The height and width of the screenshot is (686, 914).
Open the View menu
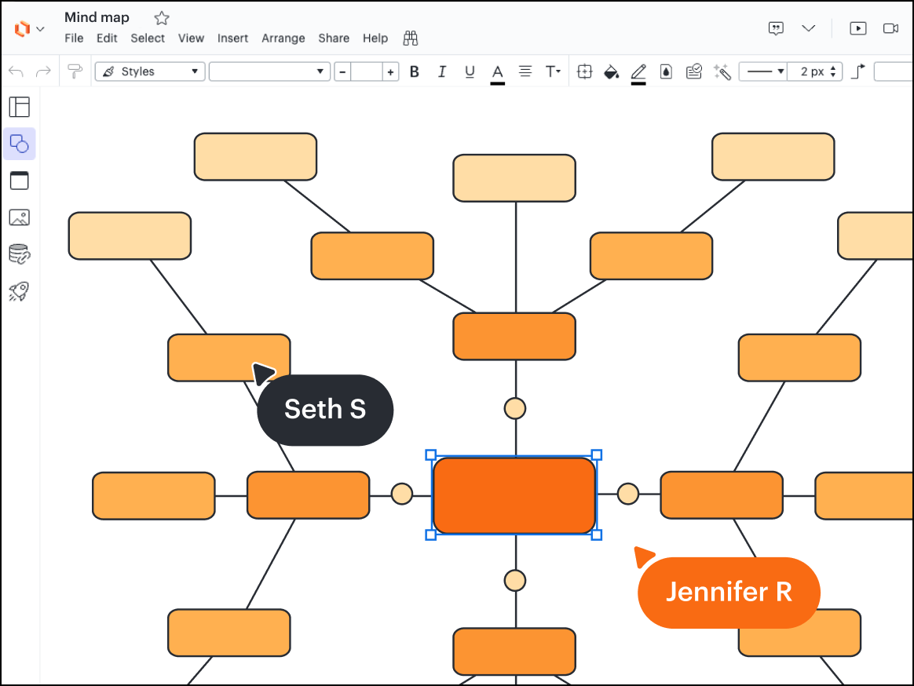pos(191,38)
